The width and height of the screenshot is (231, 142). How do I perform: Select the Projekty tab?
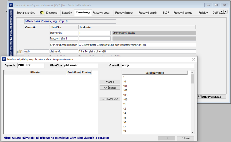coord(203,13)
